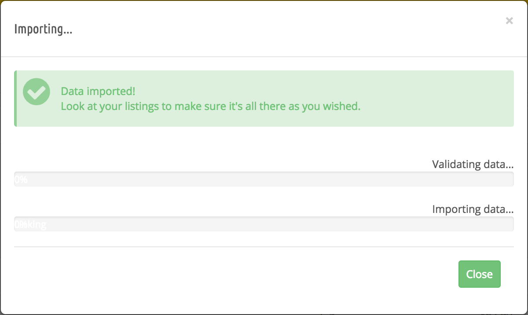Image resolution: width=528 pixels, height=315 pixels.
Task: Click the overlapping 0% text in the importing bar
Action: pos(20,224)
